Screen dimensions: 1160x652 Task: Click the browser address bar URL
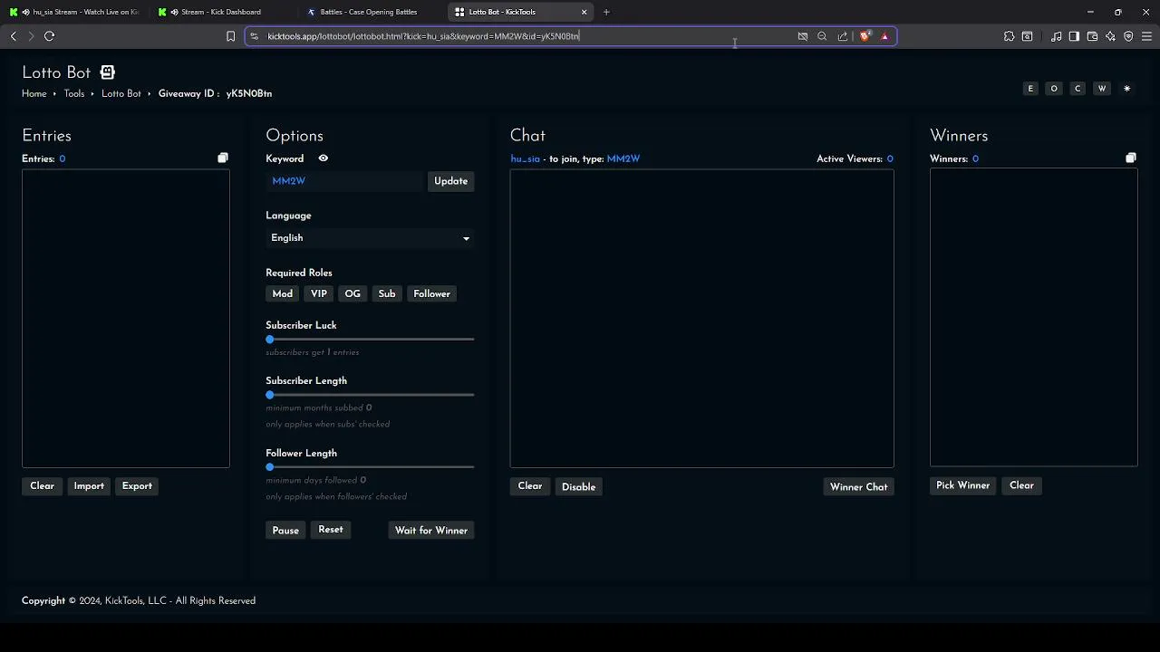tap(423, 36)
